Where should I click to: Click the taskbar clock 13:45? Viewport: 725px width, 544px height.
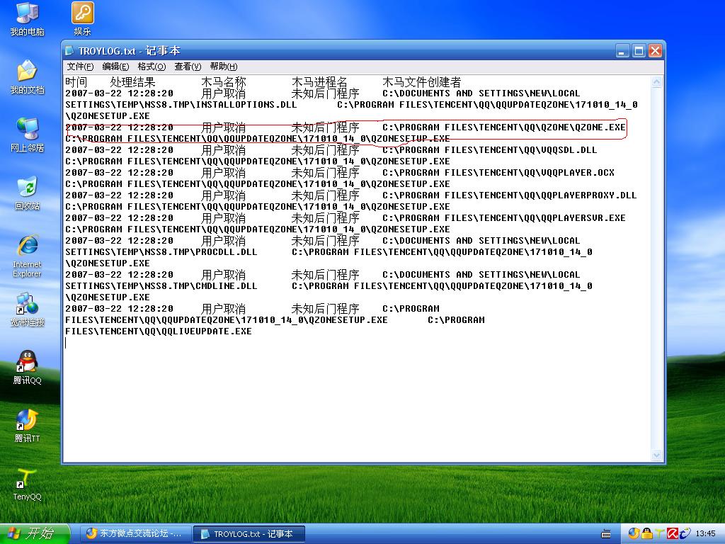point(706,533)
